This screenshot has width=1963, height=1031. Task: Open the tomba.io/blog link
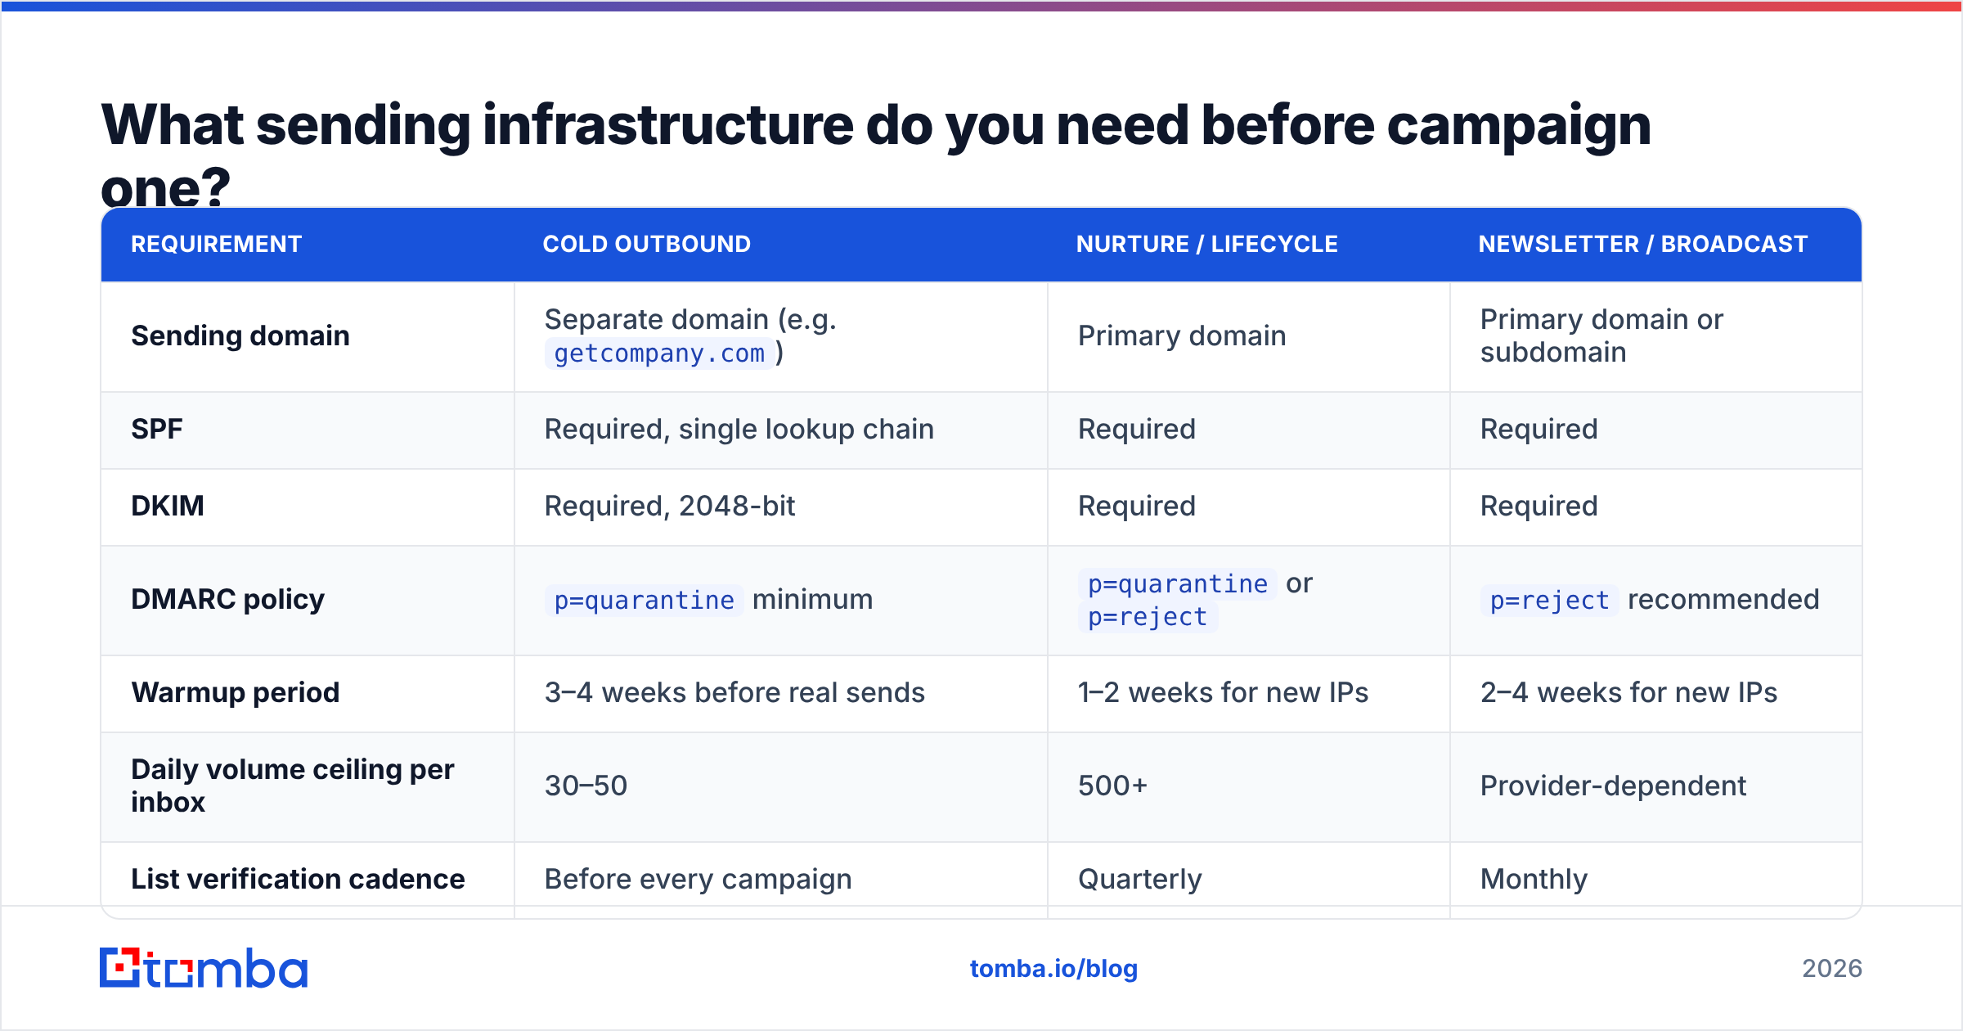click(1053, 969)
